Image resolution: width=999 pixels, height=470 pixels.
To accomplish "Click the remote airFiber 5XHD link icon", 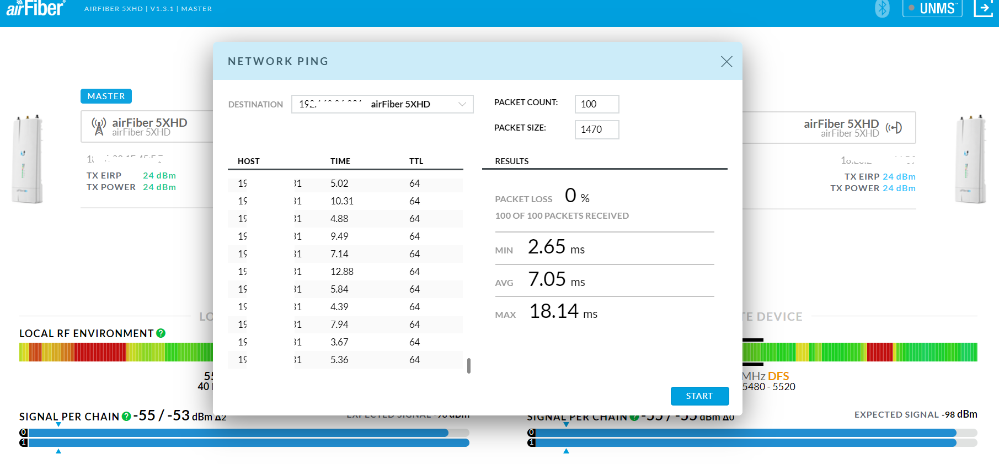I will pyautogui.click(x=894, y=128).
